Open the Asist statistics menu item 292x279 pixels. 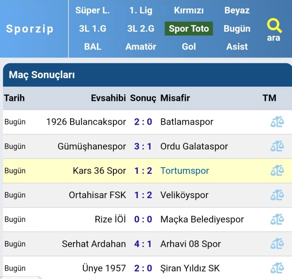[x=237, y=47]
